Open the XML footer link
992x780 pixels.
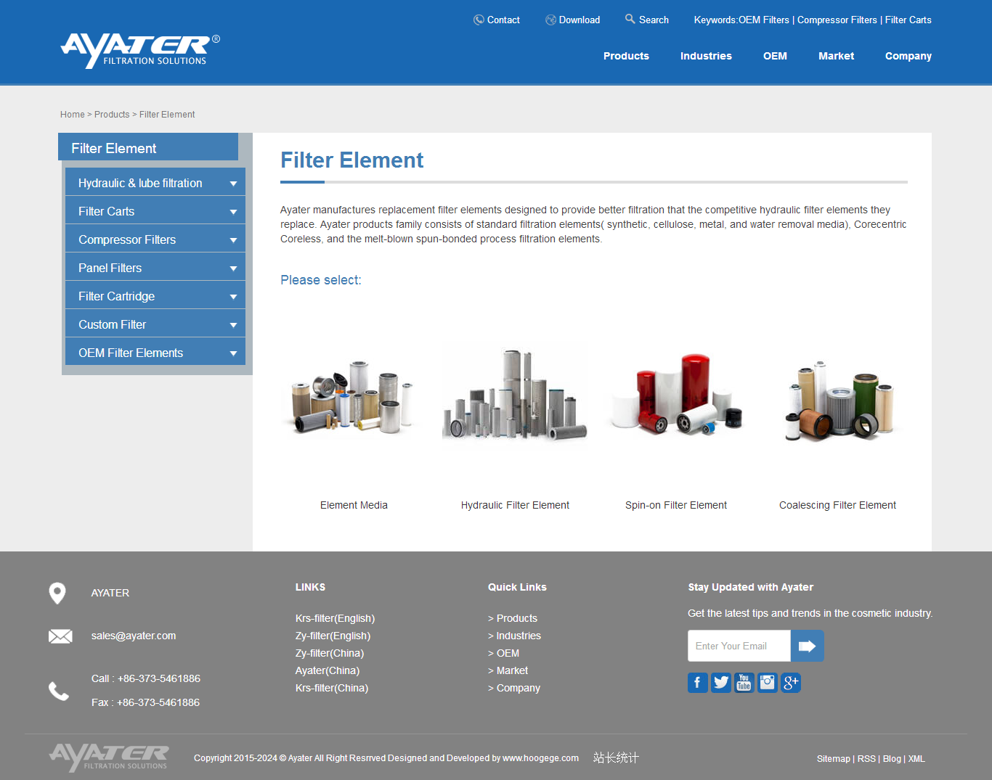[916, 758]
